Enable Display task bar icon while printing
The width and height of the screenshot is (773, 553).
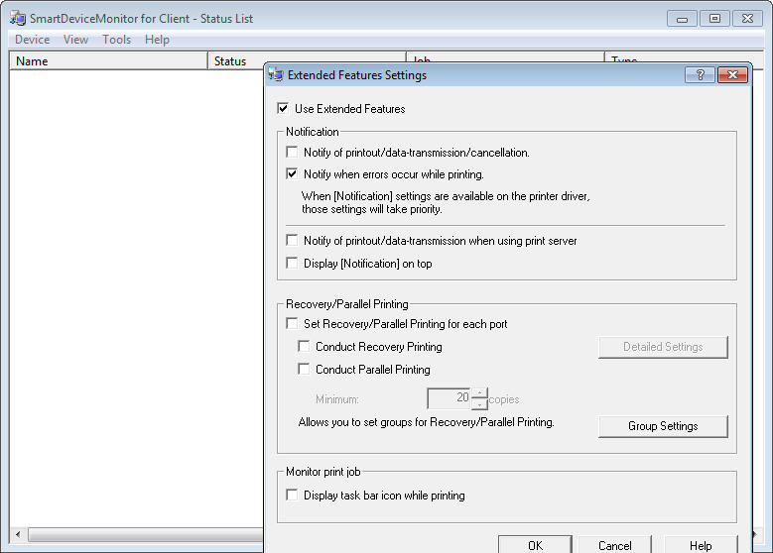[x=292, y=495]
